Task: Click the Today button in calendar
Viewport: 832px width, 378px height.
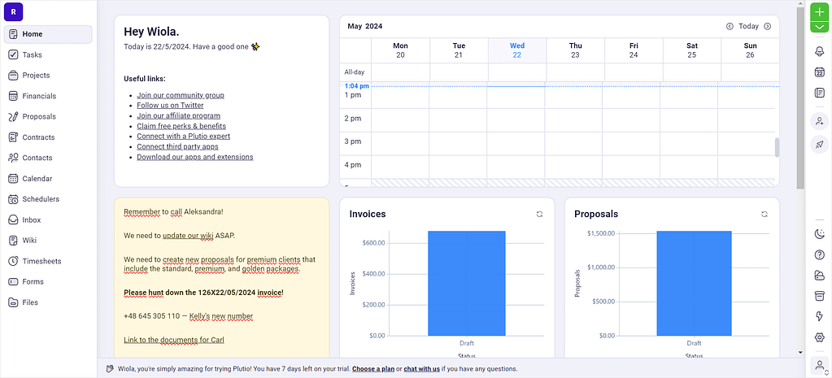Action: [x=749, y=26]
